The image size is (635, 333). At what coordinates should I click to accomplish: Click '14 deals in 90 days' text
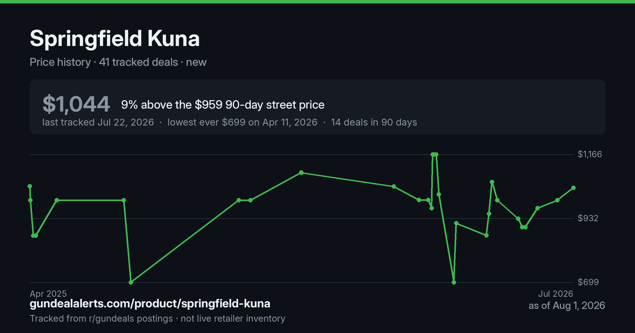374,122
